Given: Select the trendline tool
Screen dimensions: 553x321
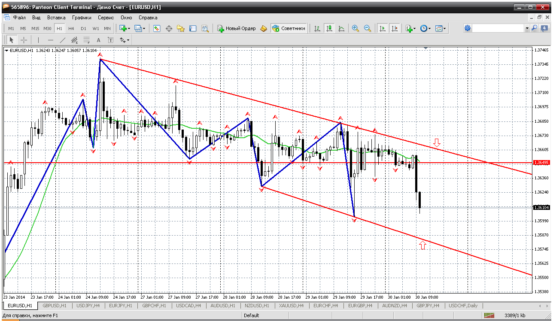Looking at the screenshot, I should pos(63,40).
